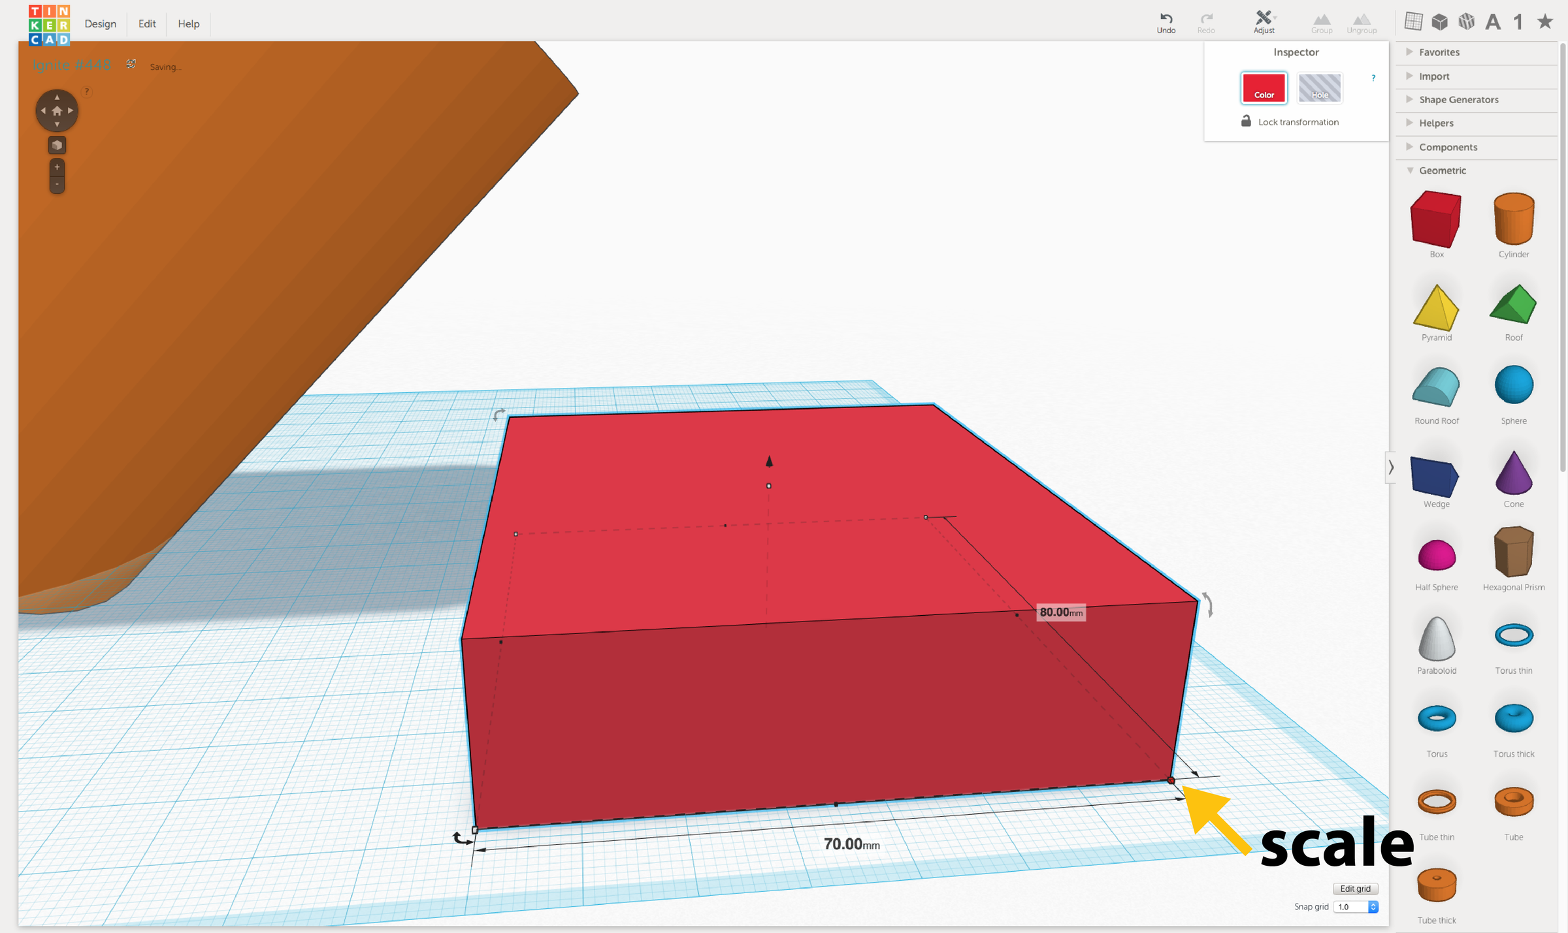Toggle the shape to Hole
This screenshot has width=1568, height=933.
[1319, 88]
